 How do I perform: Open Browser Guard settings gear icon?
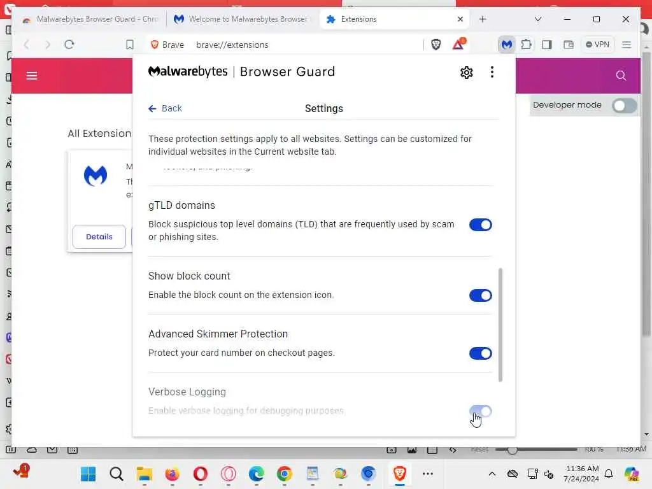[466, 73]
